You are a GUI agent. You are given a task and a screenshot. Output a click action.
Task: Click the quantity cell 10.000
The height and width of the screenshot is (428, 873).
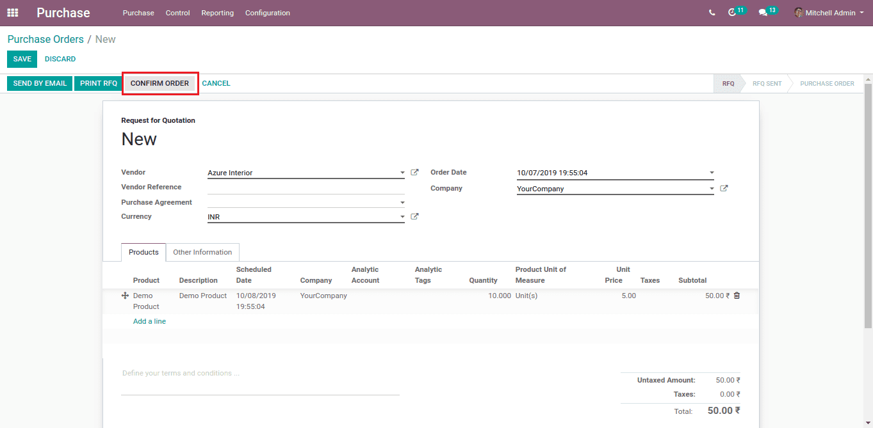499,296
